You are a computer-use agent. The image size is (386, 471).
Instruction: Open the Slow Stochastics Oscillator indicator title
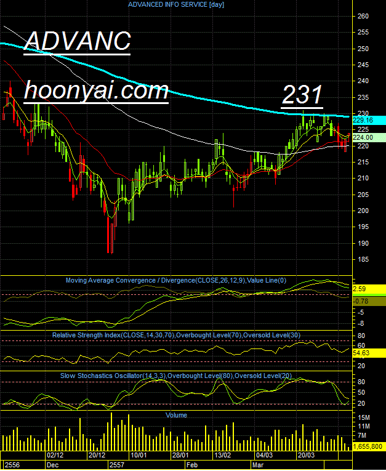pos(176,376)
